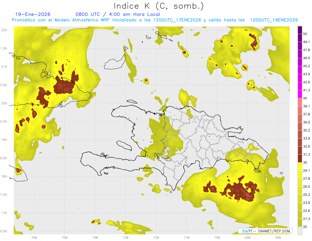
Task: Click the colorbar value "29.1"
Action: coord(307,171)
